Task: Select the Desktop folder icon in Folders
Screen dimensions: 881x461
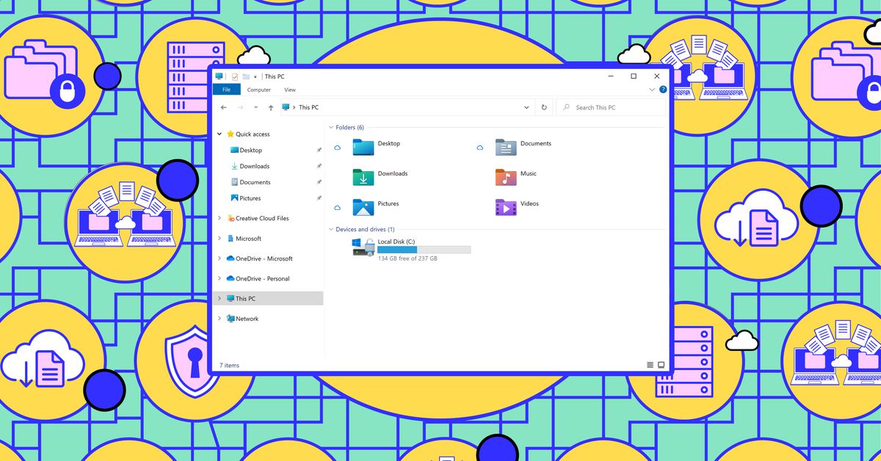Action: pos(363,147)
